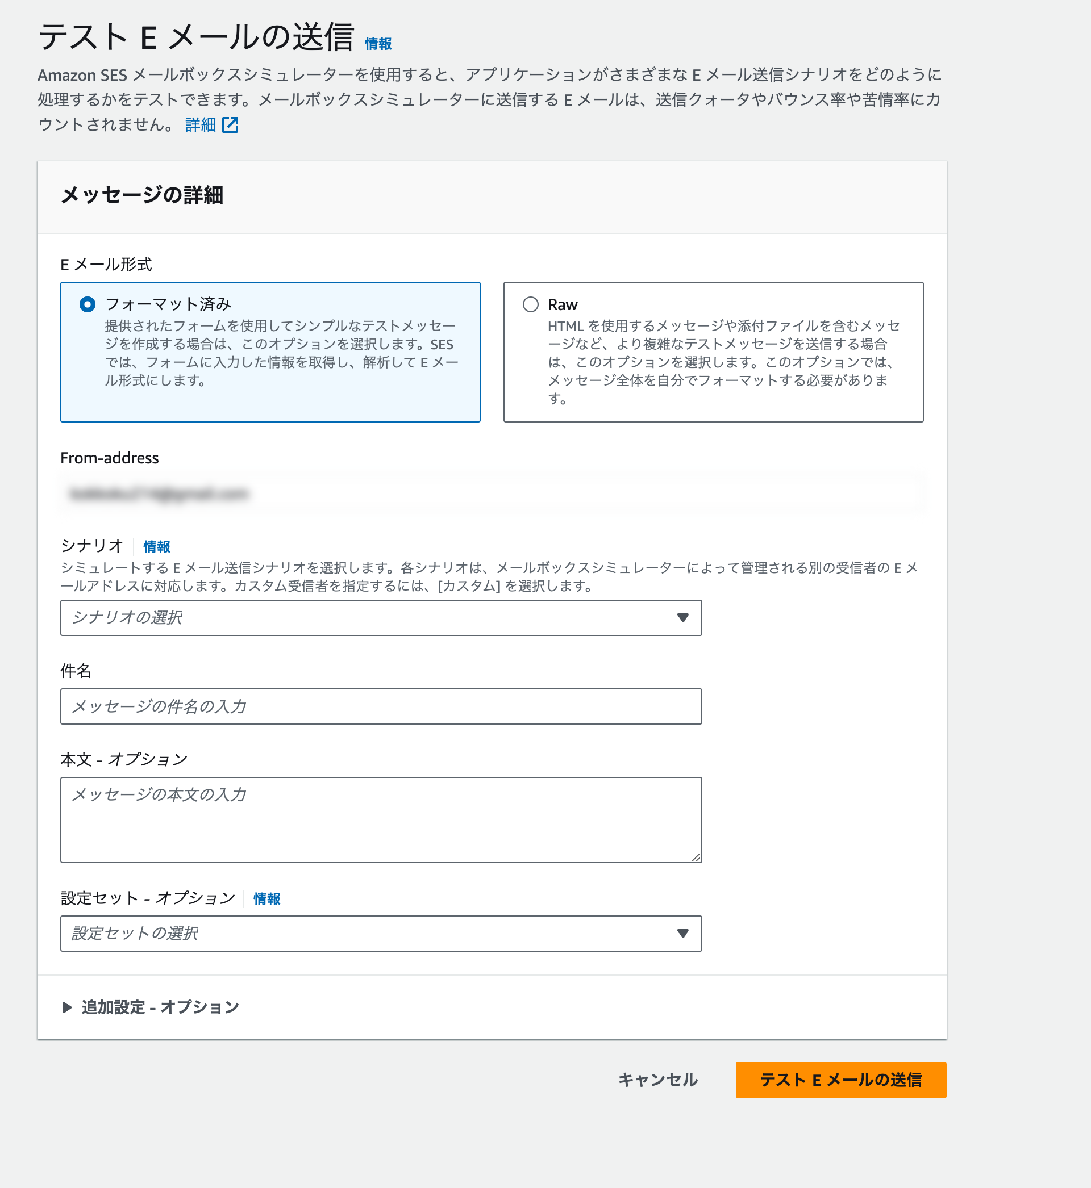The height and width of the screenshot is (1188, 1091).
Task: Focus the 本文 message body textarea
Action: [x=381, y=819]
